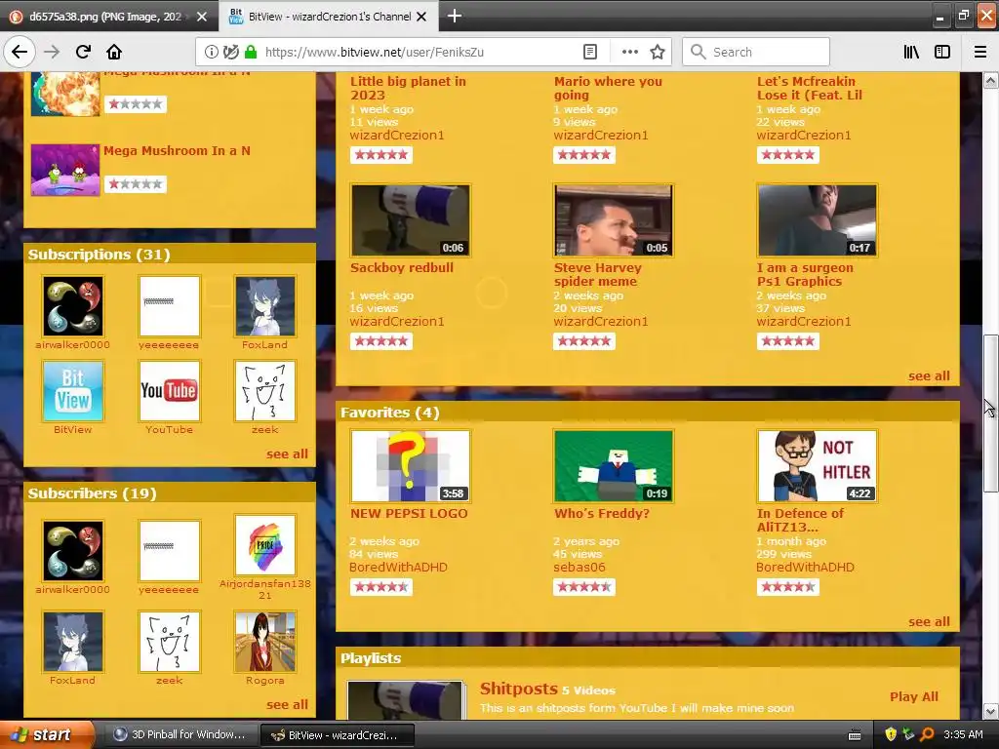Image resolution: width=999 pixels, height=749 pixels.
Task: Toggle the sidebar icon in toolbar
Action: click(941, 52)
